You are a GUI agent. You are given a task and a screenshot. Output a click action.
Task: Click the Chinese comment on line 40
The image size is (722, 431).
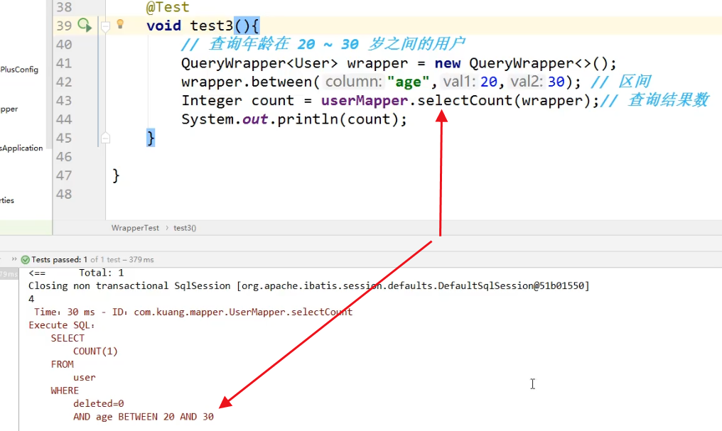323,44
